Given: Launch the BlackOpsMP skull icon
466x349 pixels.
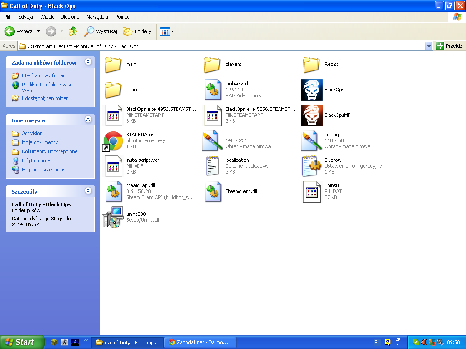Looking at the screenshot, I should point(311,115).
